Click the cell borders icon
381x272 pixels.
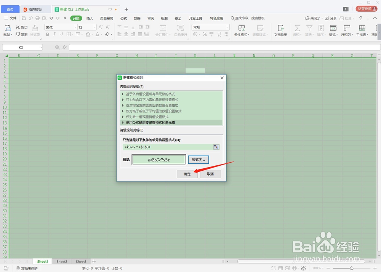click(69, 35)
